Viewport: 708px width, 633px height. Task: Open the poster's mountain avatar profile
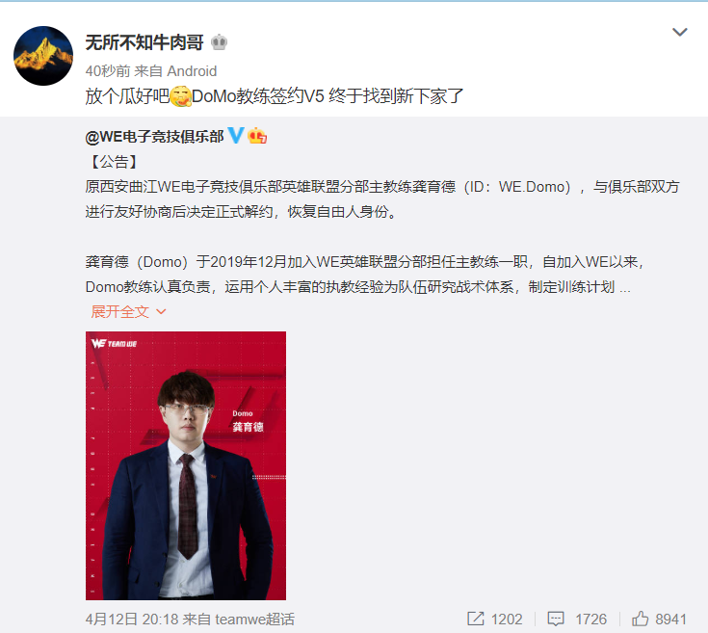(x=43, y=56)
